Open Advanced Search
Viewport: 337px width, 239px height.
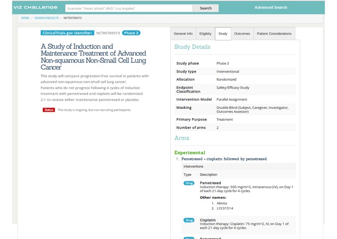pyautogui.click(x=271, y=7)
